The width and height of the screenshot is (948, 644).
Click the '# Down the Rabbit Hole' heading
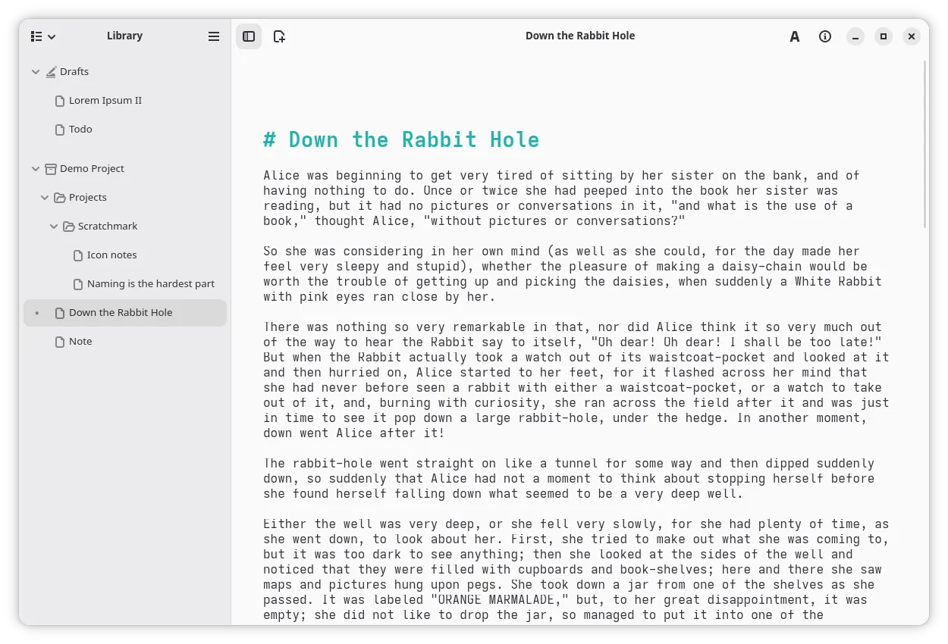pyautogui.click(x=401, y=140)
